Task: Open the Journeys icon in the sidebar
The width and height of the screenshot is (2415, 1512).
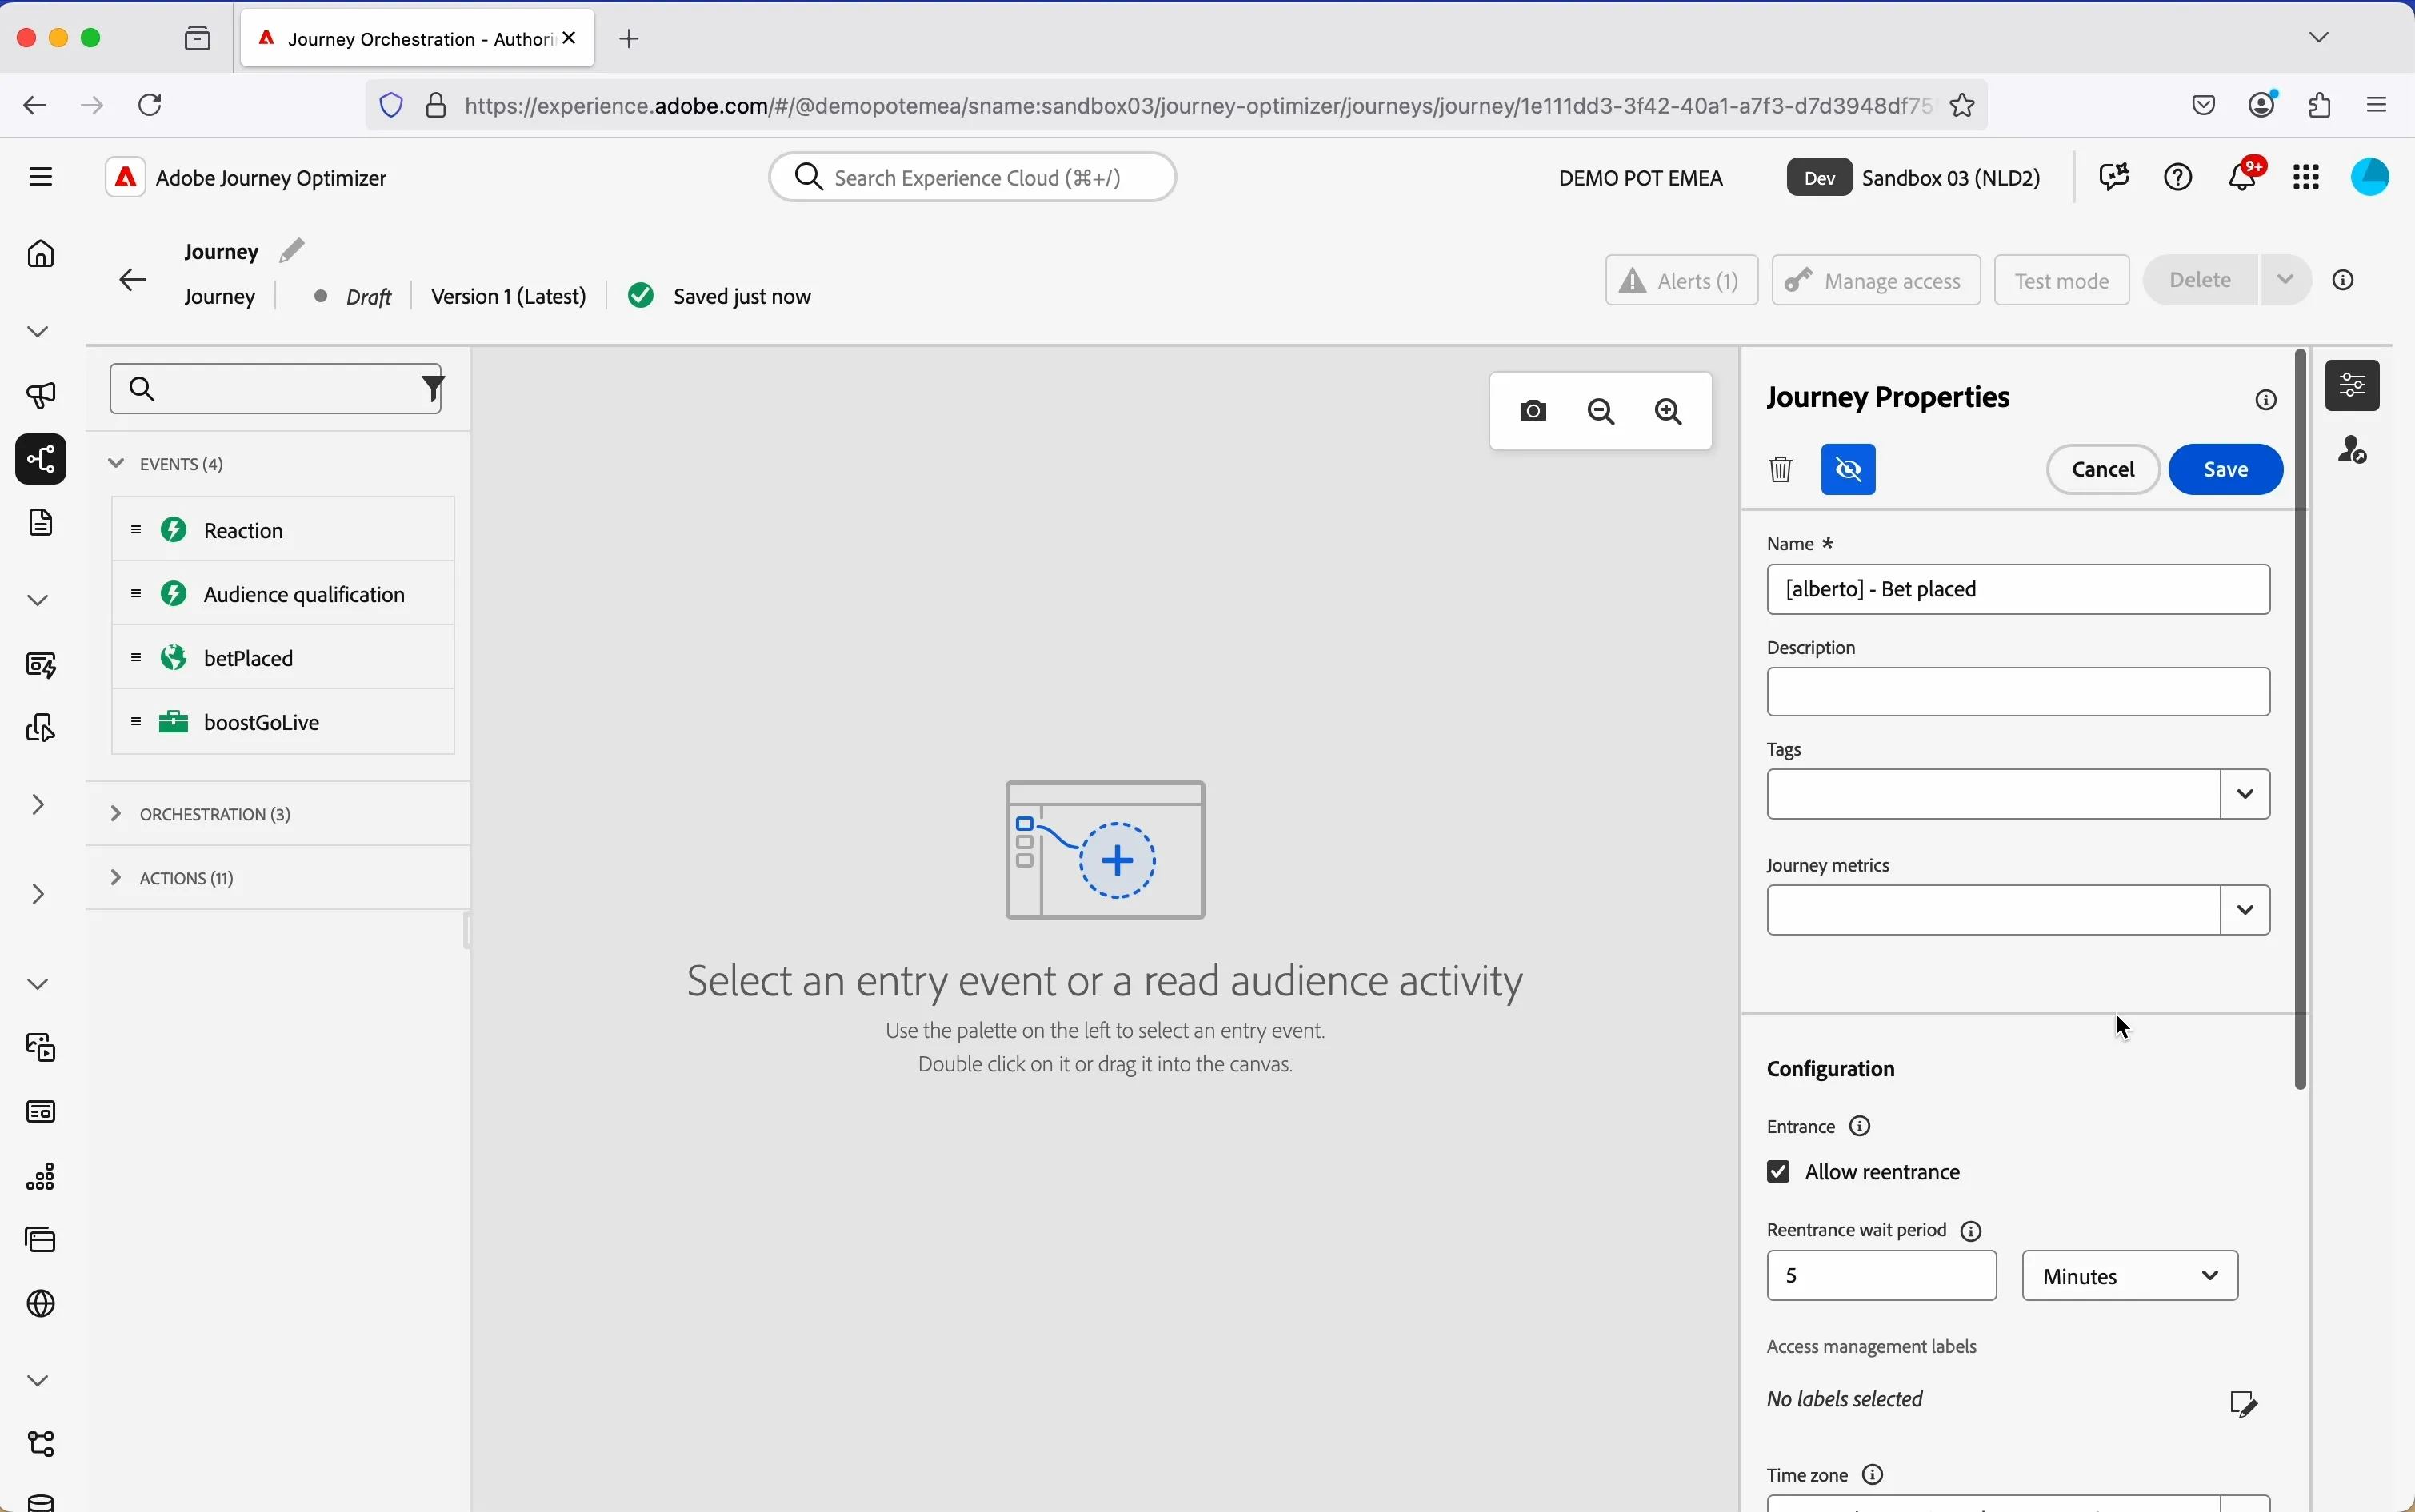Action: [41, 460]
